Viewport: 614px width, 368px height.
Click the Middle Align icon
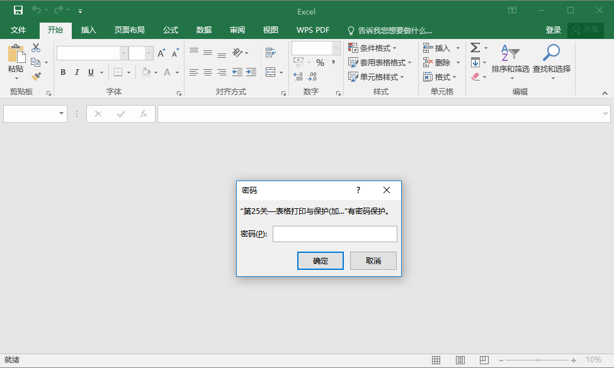click(208, 52)
